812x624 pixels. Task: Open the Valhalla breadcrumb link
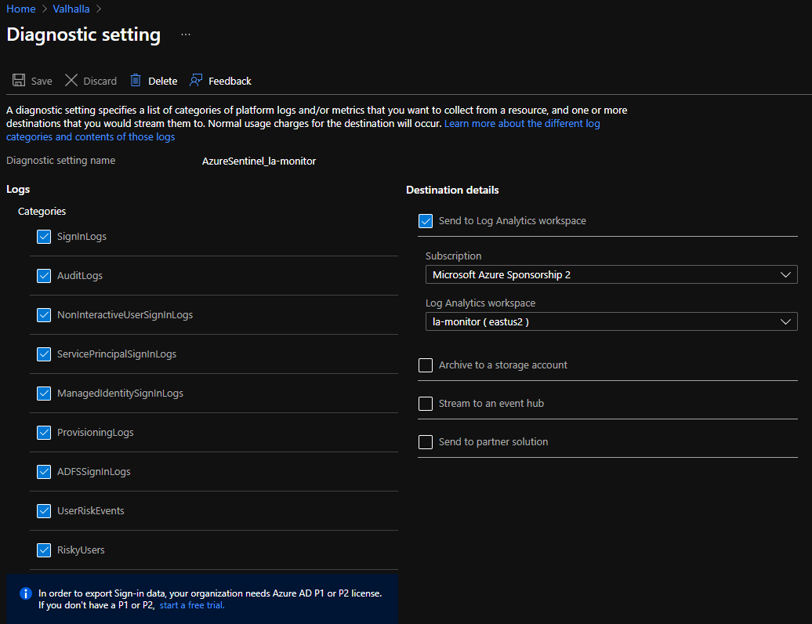click(x=71, y=9)
